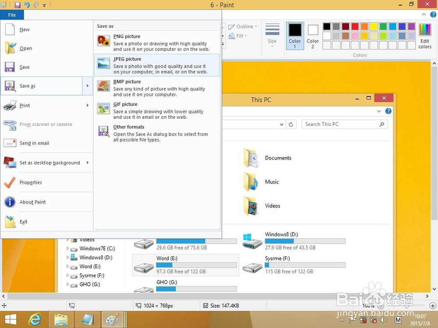Open the Fill dropdown in ribbon
The height and width of the screenshot is (328, 438).
(x=238, y=36)
